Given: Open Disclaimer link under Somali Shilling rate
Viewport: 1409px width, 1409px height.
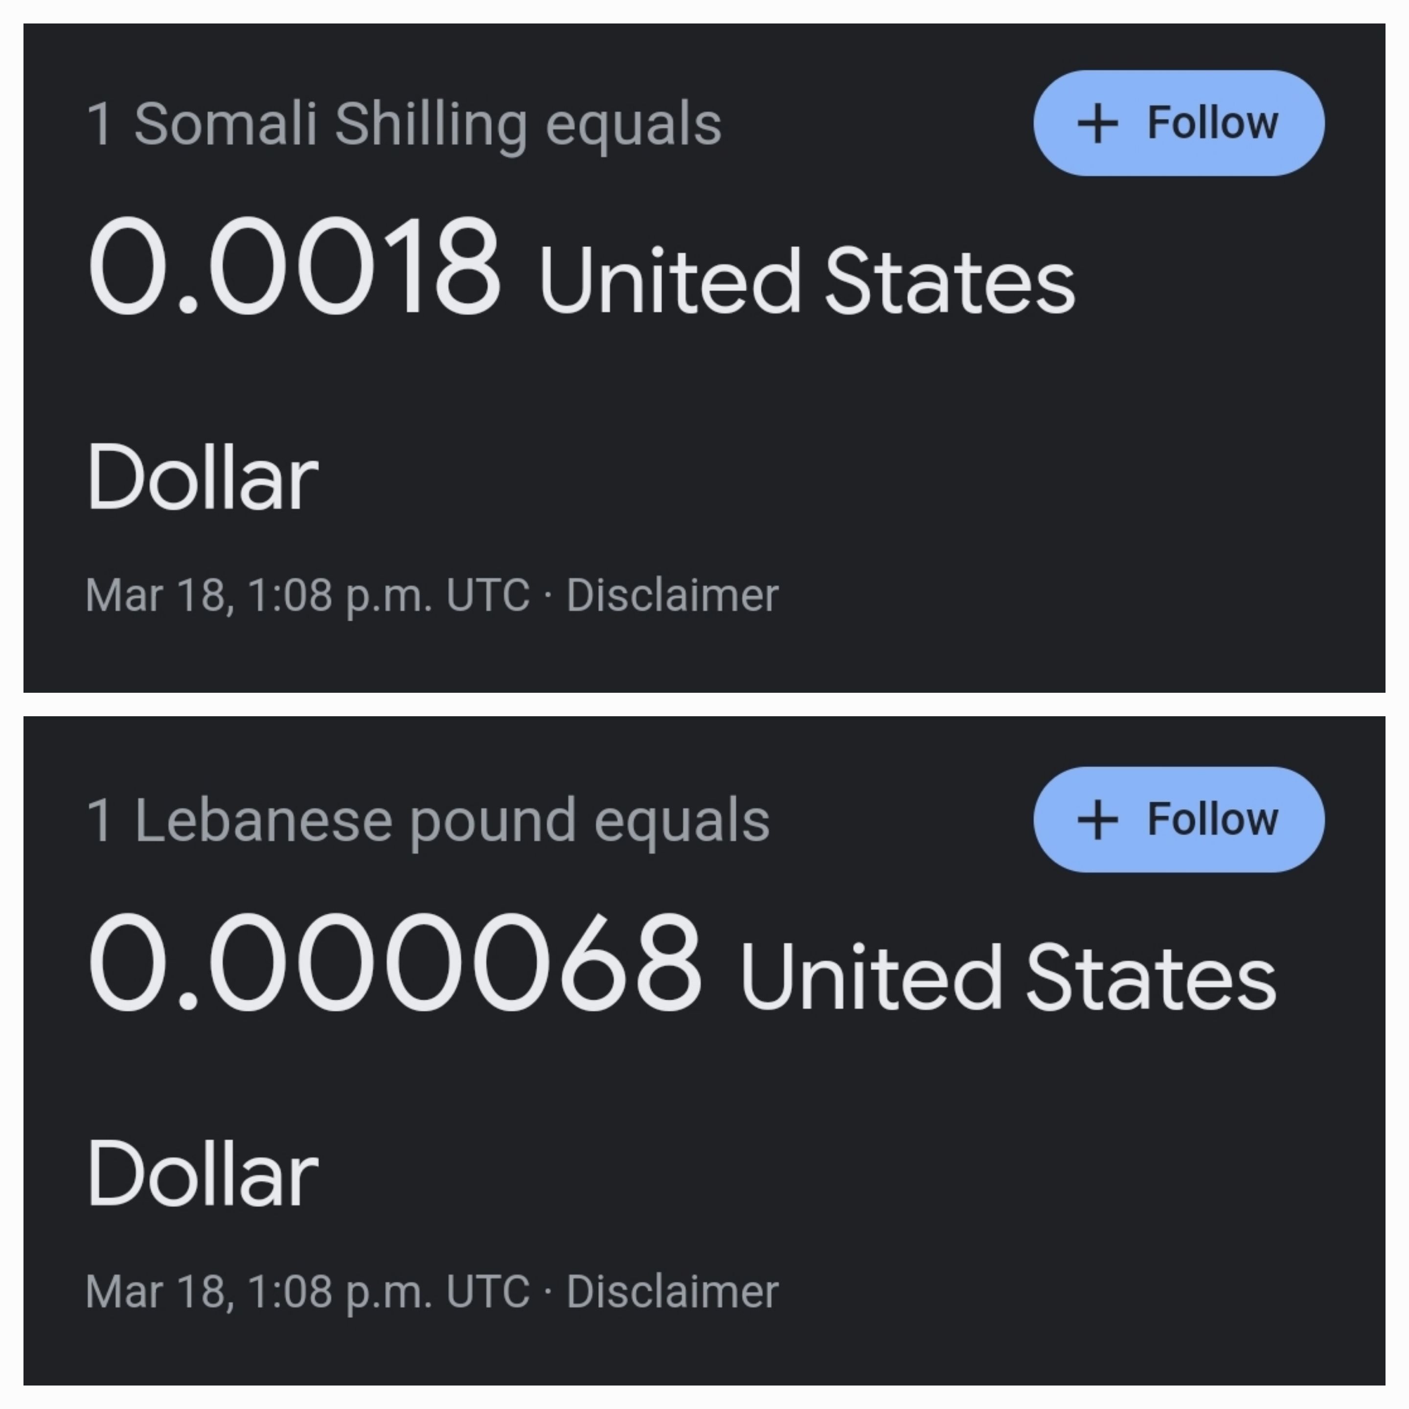Looking at the screenshot, I should pos(672,596).
